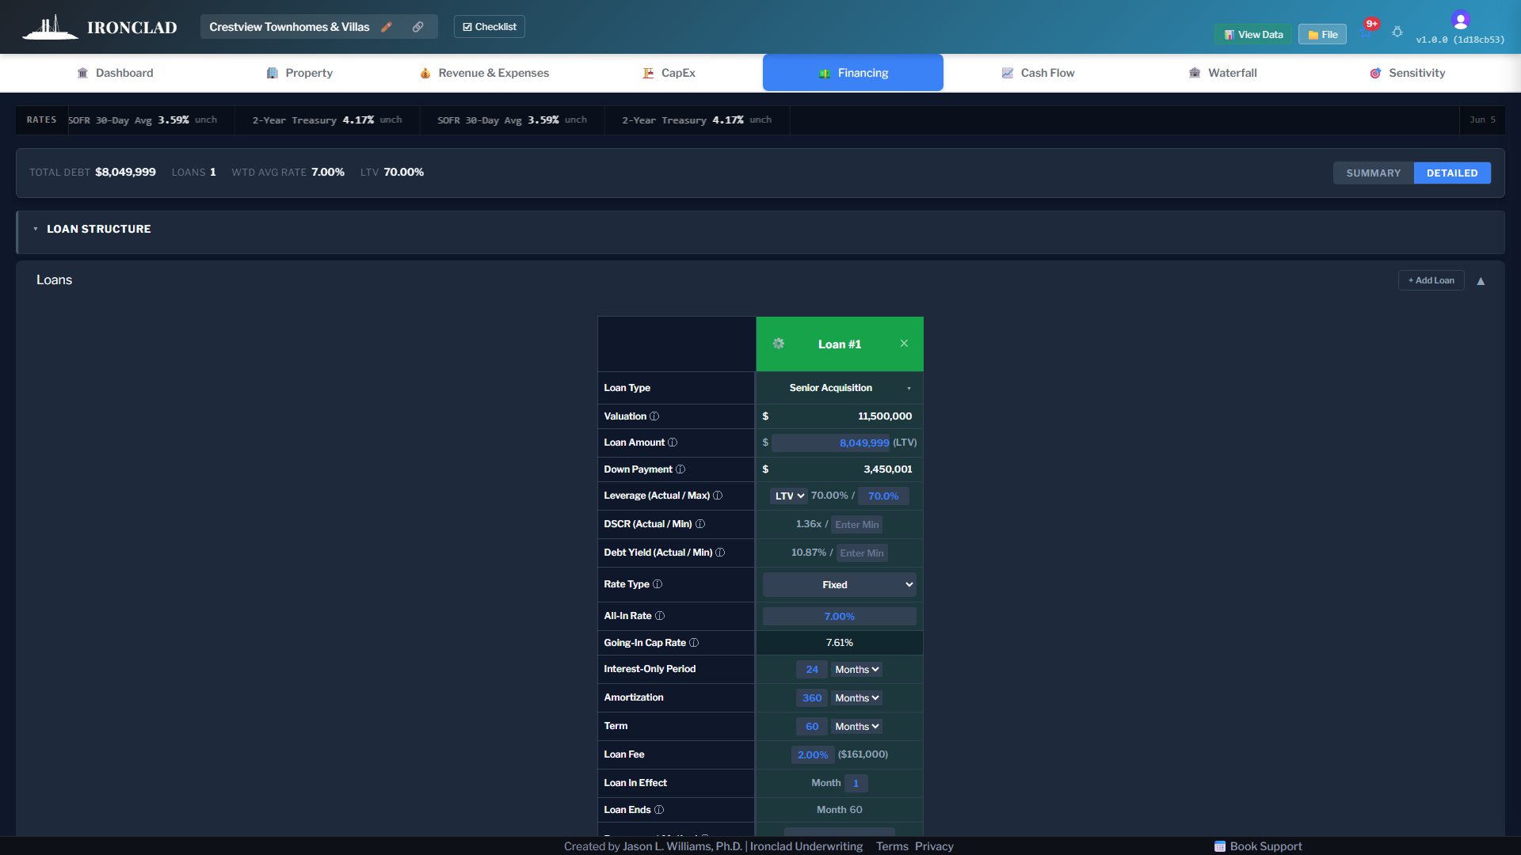Edit the Term 60 field
This screenshot has height=855, width=1521.
pos(812,727)
